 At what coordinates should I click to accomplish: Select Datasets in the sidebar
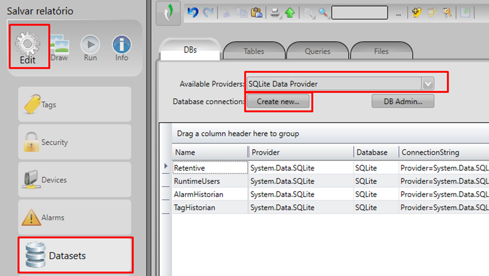[75, 256]
